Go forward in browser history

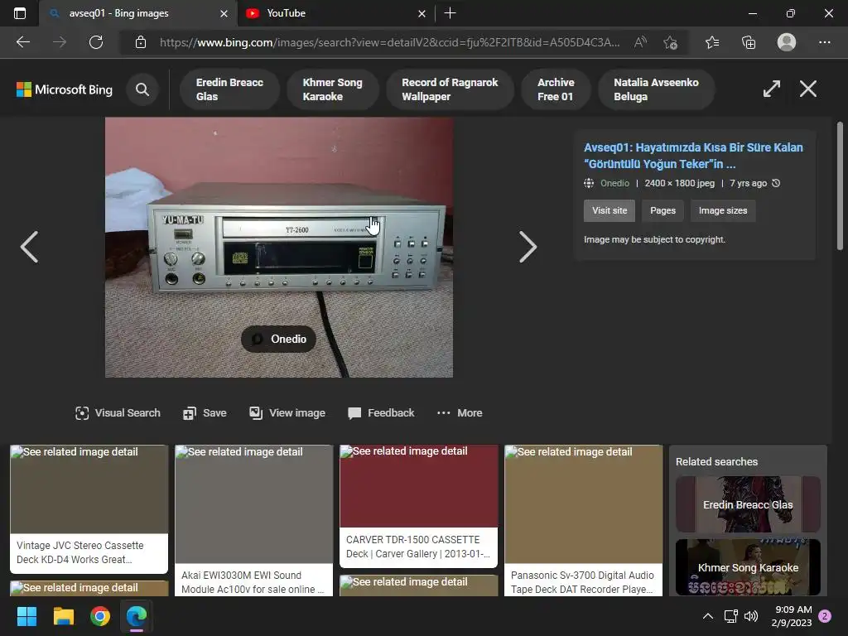click(x=60, y=42)
